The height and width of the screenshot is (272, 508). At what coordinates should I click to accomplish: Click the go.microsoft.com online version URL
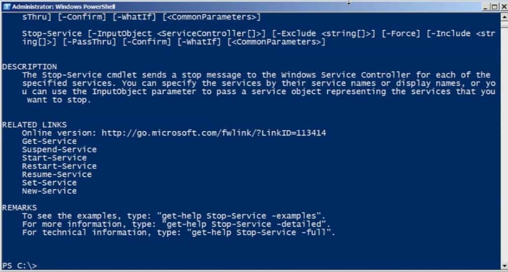click(x=214, y=133)
